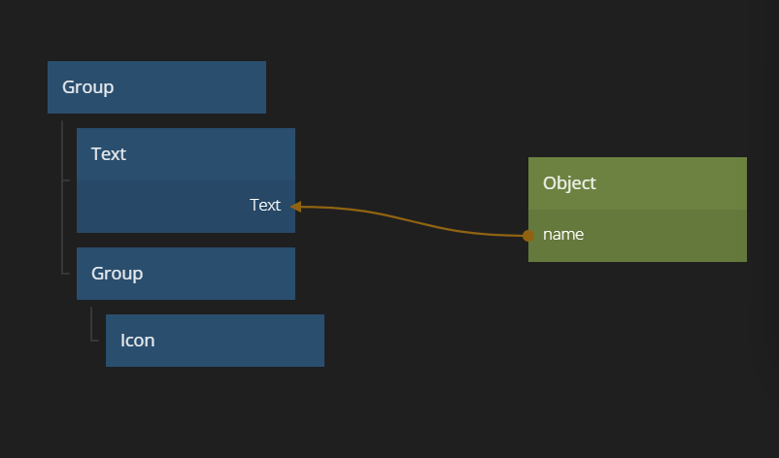Click the hierarchy connector left of nested Group
Image resolution: width=779 pixels, height=458 pixels.
66,273
